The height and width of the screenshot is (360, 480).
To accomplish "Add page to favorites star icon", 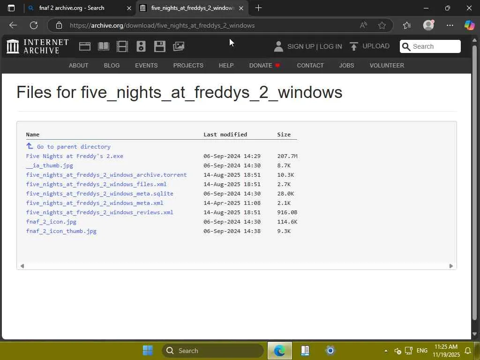I will click(382, 25).
